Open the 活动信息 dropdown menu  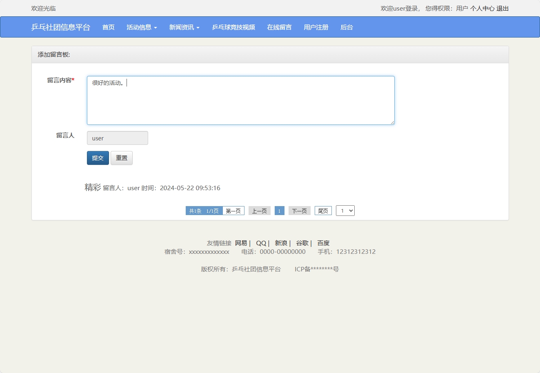tap(141, 27)
